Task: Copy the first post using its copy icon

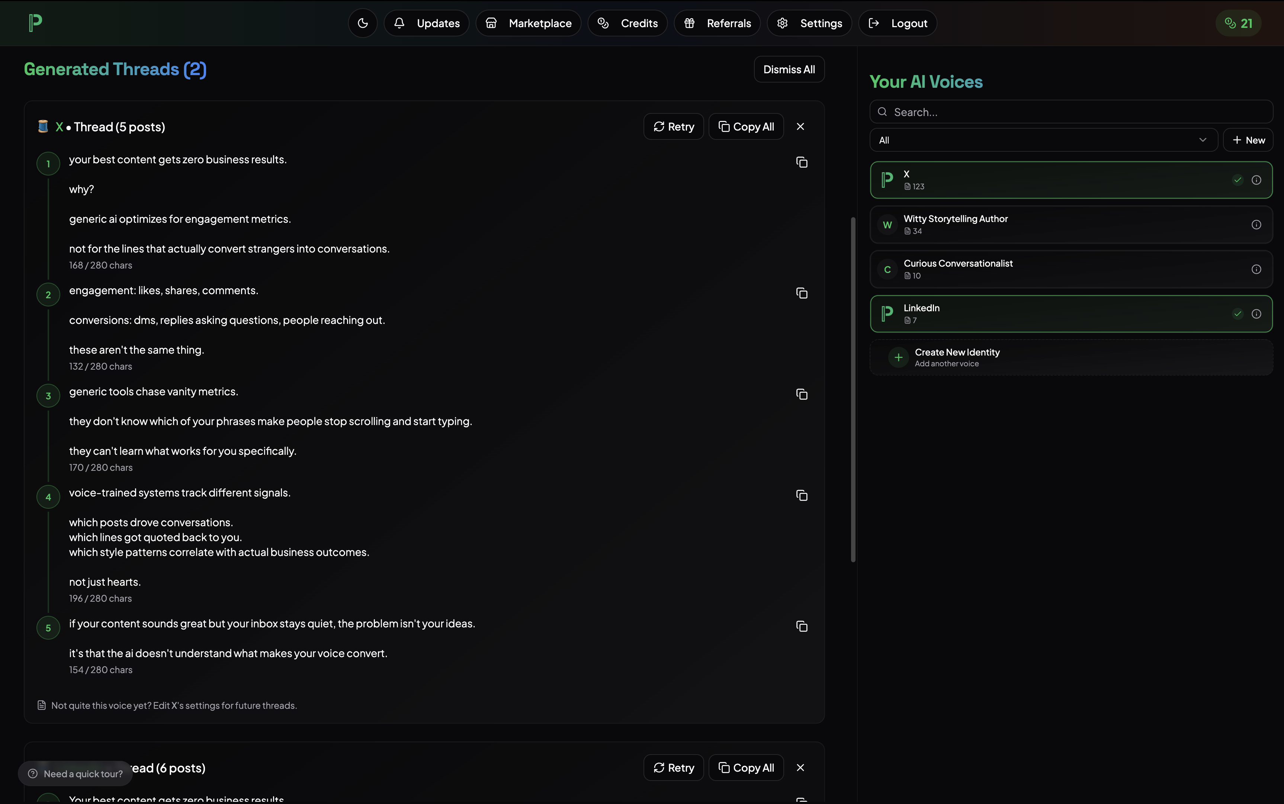Action: click(x=801, y=162)
